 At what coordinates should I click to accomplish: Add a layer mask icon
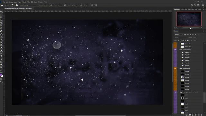[190, 115]
